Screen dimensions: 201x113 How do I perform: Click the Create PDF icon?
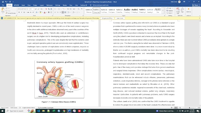coord(178,11)
